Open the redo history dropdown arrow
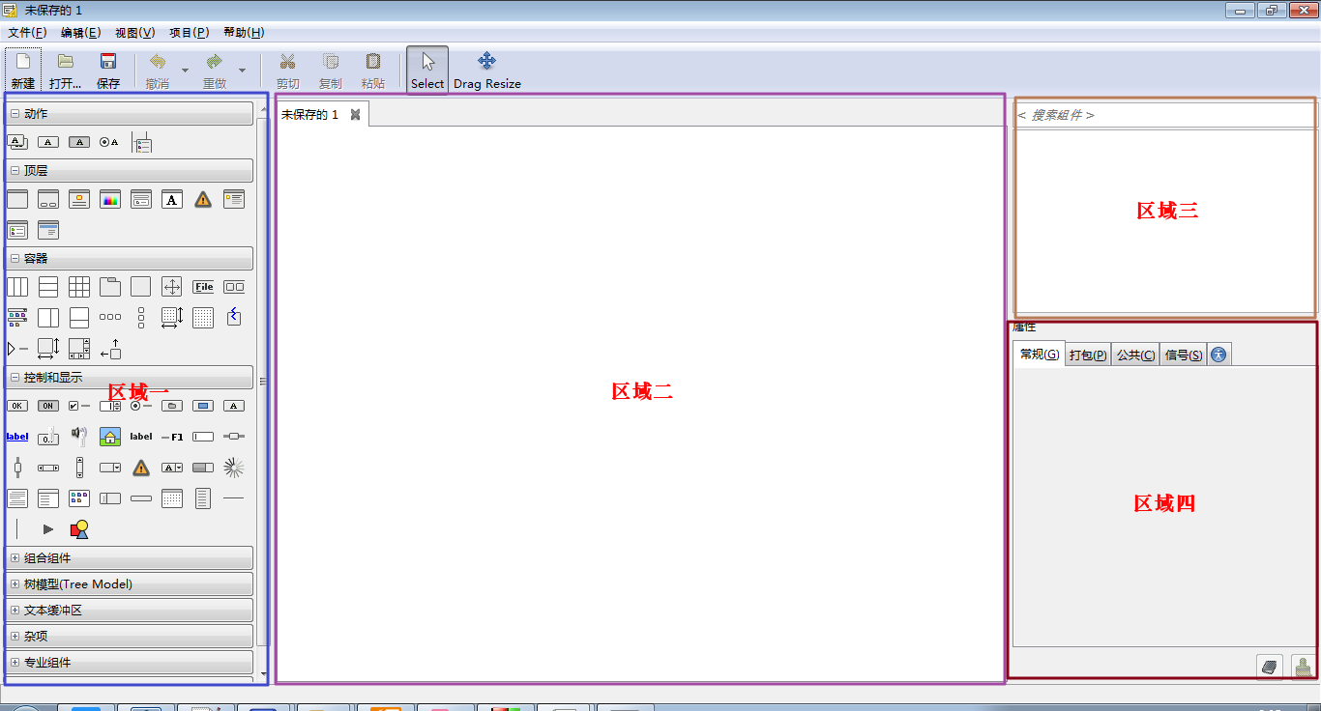 242,71
